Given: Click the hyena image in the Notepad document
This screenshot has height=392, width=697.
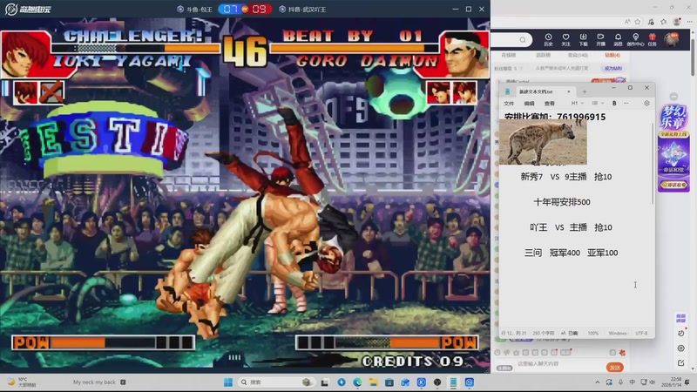Looking at the screenshot, I should click(x=543, y=142).
